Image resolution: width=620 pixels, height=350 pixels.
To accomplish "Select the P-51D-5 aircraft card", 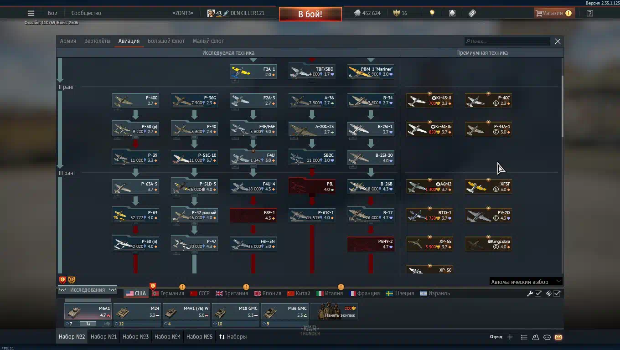I will 194,186.
